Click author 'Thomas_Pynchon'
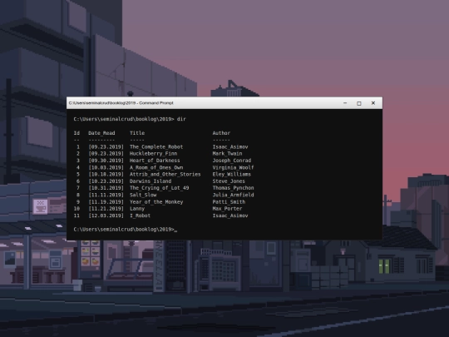 [233, 188]
